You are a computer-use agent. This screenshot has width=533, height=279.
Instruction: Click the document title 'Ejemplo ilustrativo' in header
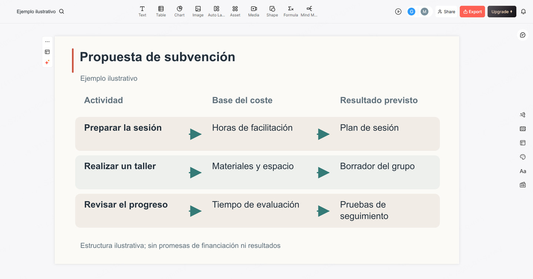[x=36, y=11]
